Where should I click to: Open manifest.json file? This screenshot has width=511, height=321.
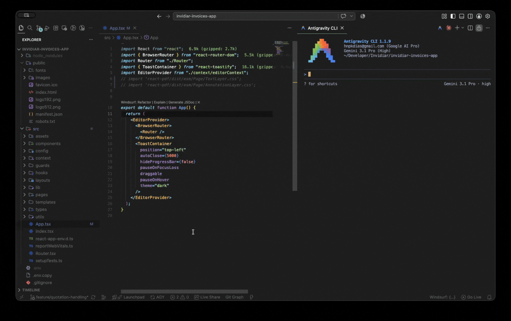click(x=49, y=114)
